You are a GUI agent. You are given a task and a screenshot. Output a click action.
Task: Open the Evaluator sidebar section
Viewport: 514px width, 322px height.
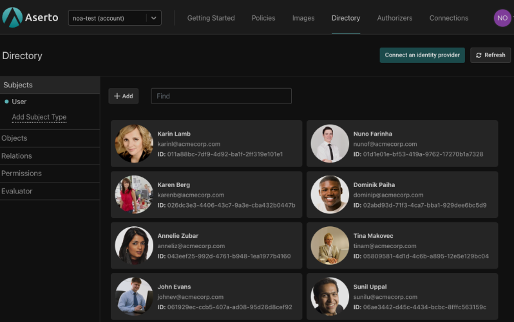pos(50,191)
